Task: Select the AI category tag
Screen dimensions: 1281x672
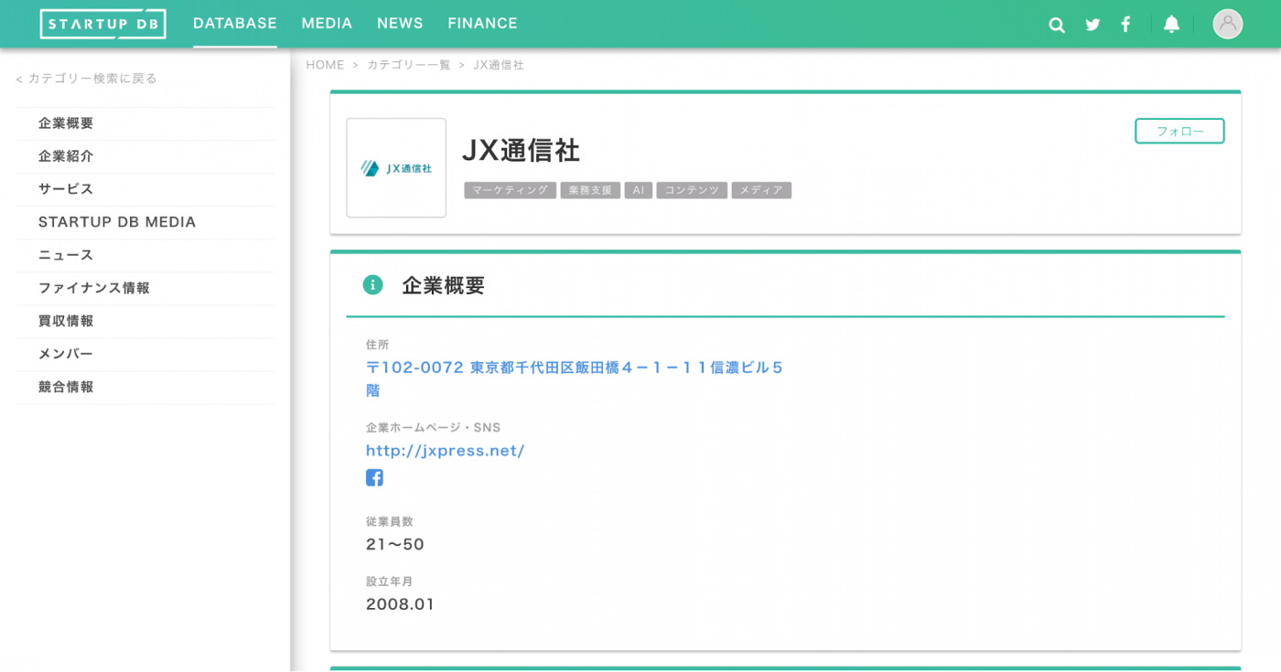Action: 638,190
